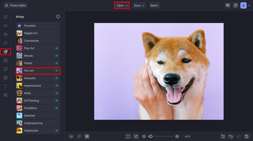Click the reset rotate arrows icon
This screenshot has width=253, height=141.
(x=223, y=136)
